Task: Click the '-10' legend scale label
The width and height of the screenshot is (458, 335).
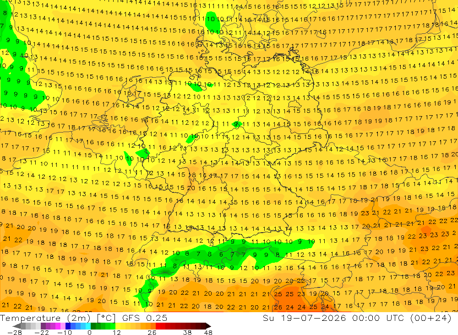Action: point(65,333)
